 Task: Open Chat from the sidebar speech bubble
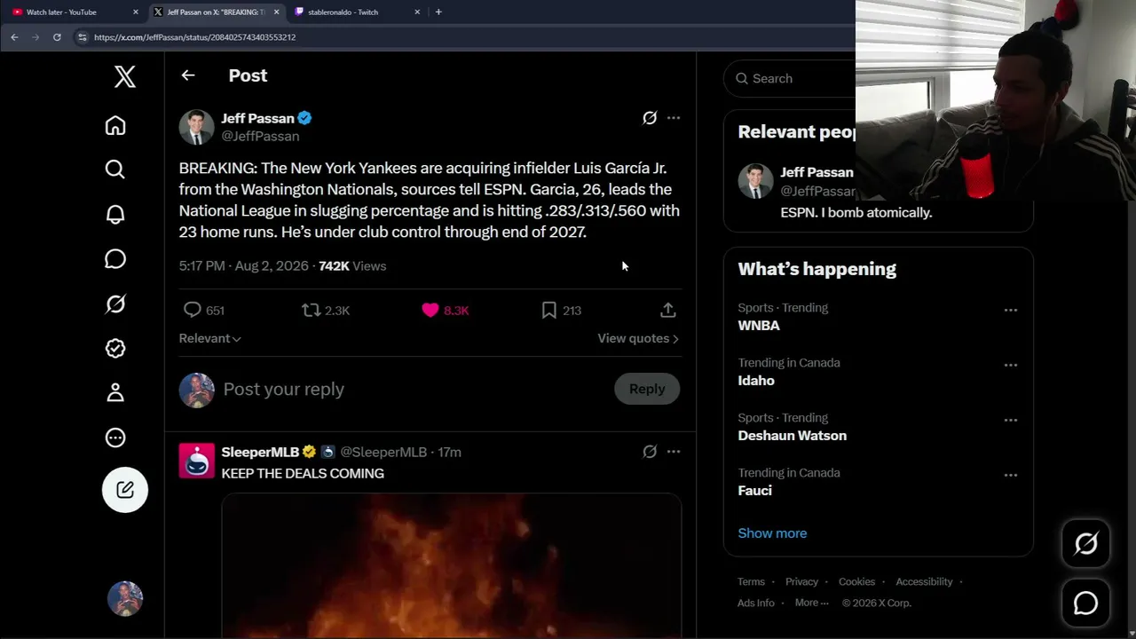point(115,259)
